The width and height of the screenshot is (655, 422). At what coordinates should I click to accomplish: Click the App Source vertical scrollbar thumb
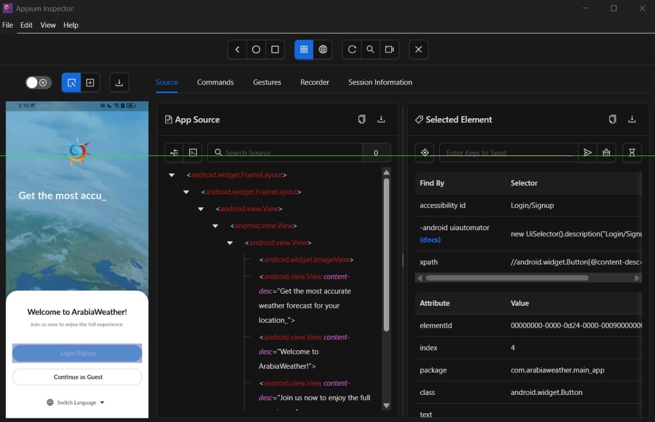386,254
